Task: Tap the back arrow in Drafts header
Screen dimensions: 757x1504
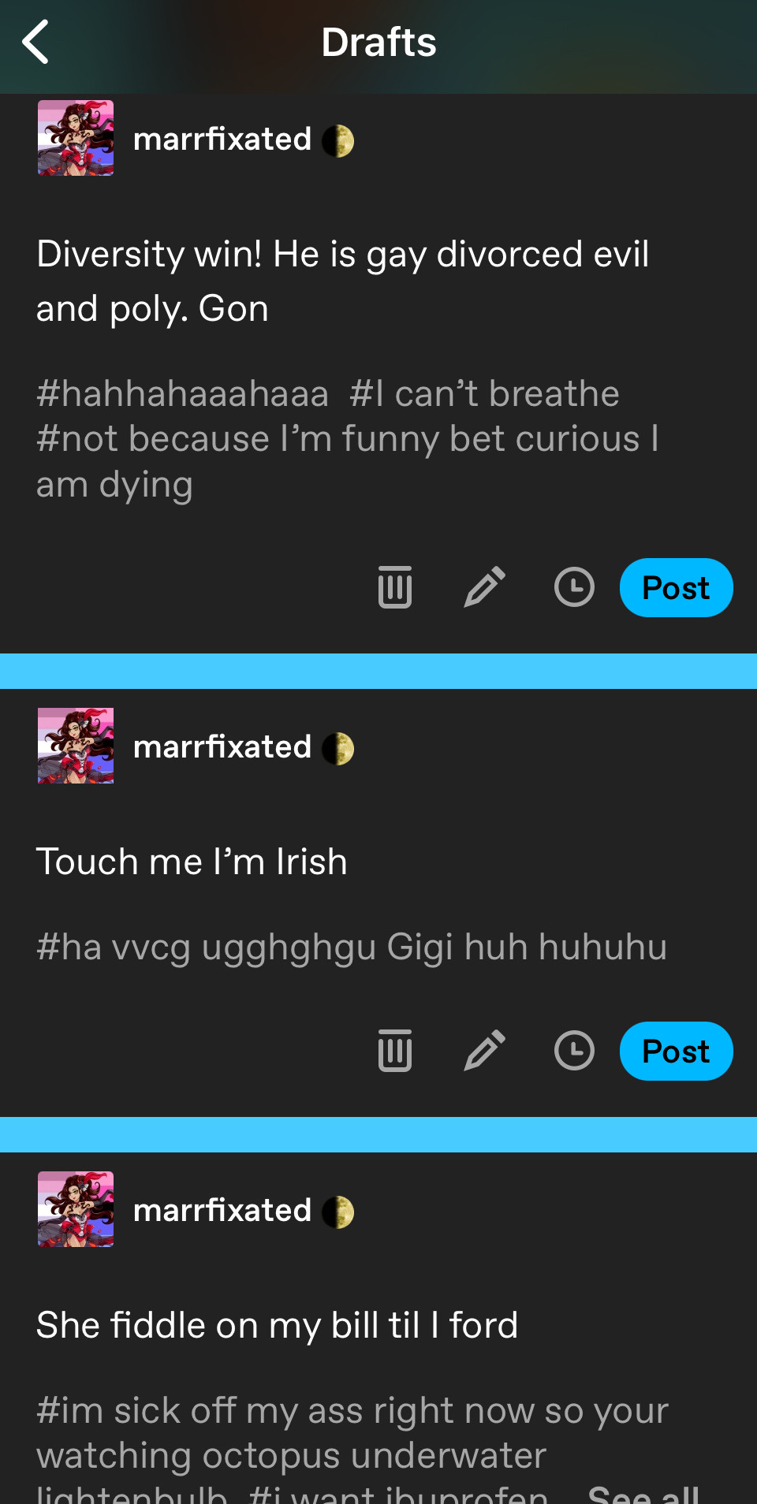Action: click(x=35, y=43)
